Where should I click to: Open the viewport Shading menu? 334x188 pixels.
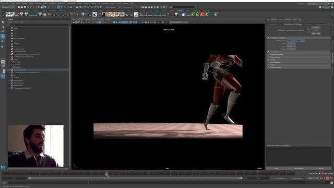tap(80, 20)
